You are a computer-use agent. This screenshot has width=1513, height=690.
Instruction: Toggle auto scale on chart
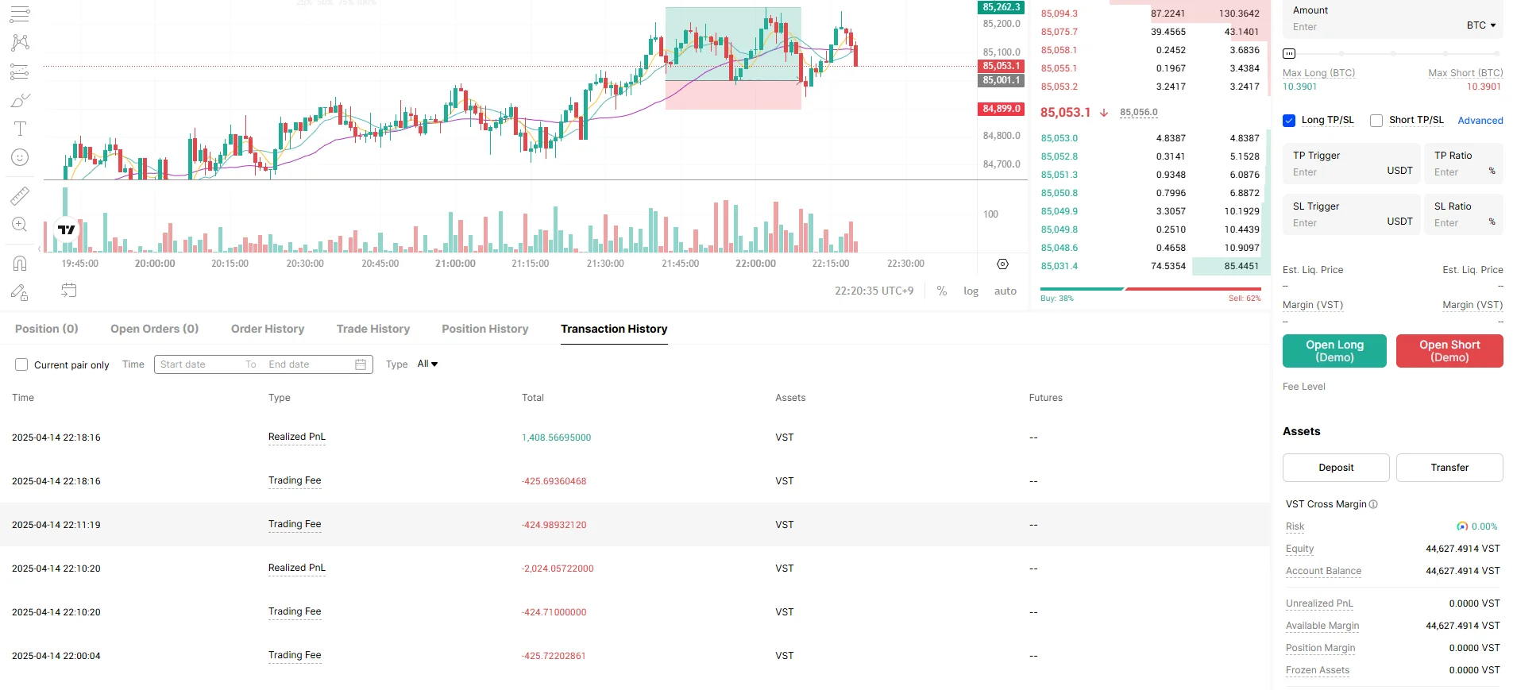click(x=1005, y=291)
